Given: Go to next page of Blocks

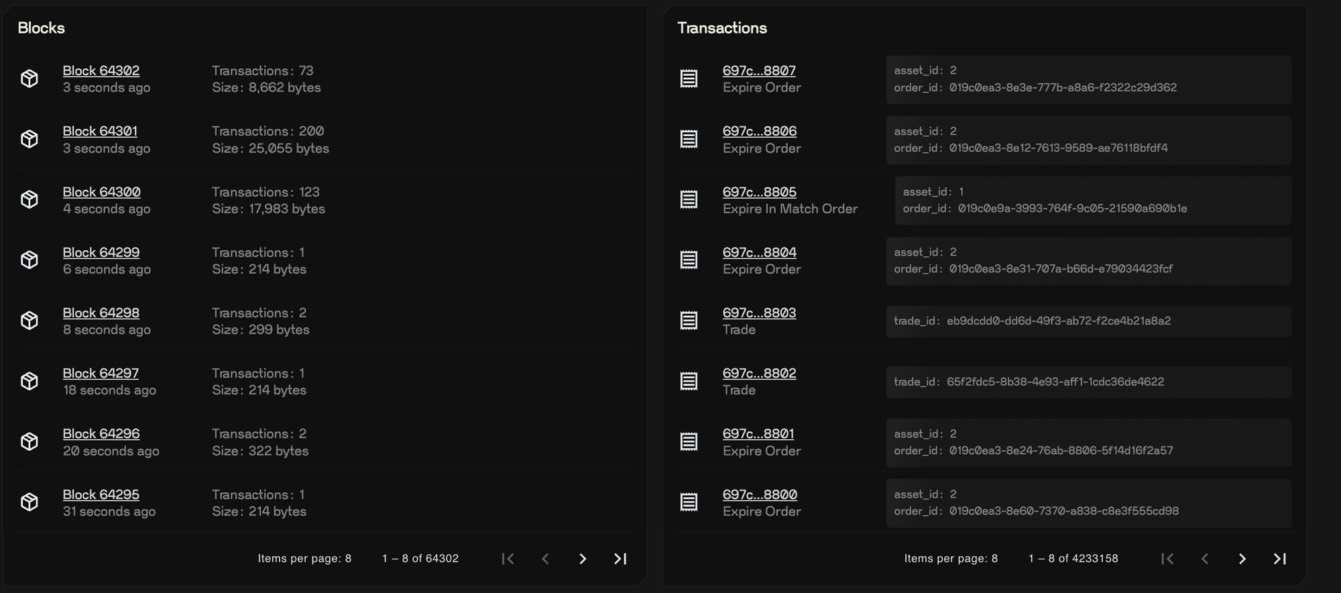Looking at the screenshot, I should point(583,559).
